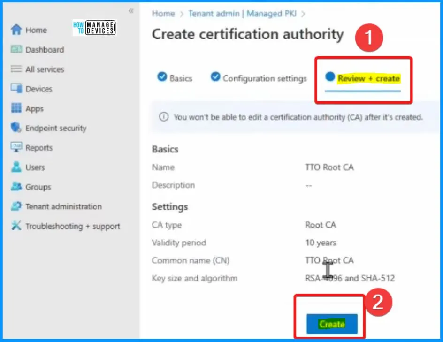Screen dimensions: 443x342
Task: Switch to Configuration settings tab
Action: [265, 78]
